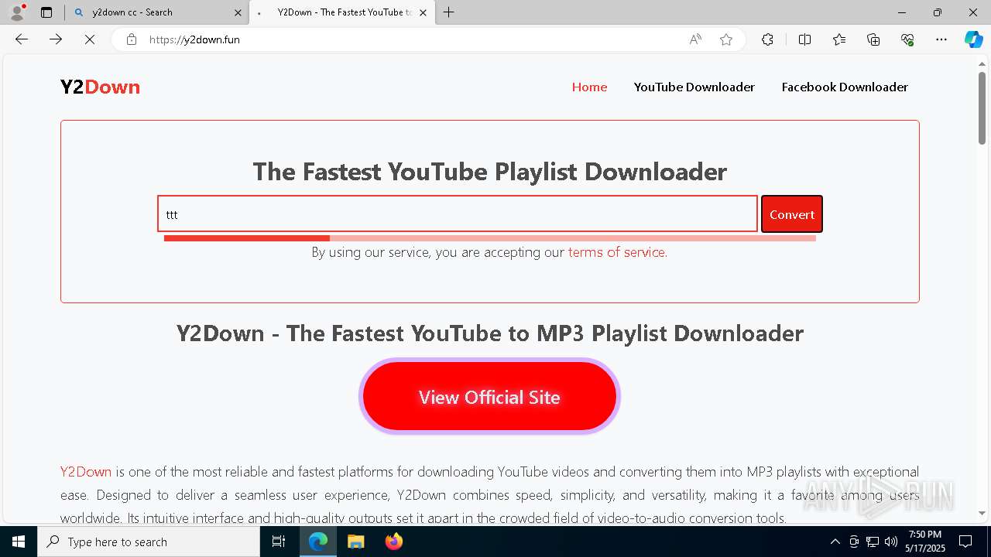Open the notification center icon
Screen dimensions: 991x557
click(965, 542)
